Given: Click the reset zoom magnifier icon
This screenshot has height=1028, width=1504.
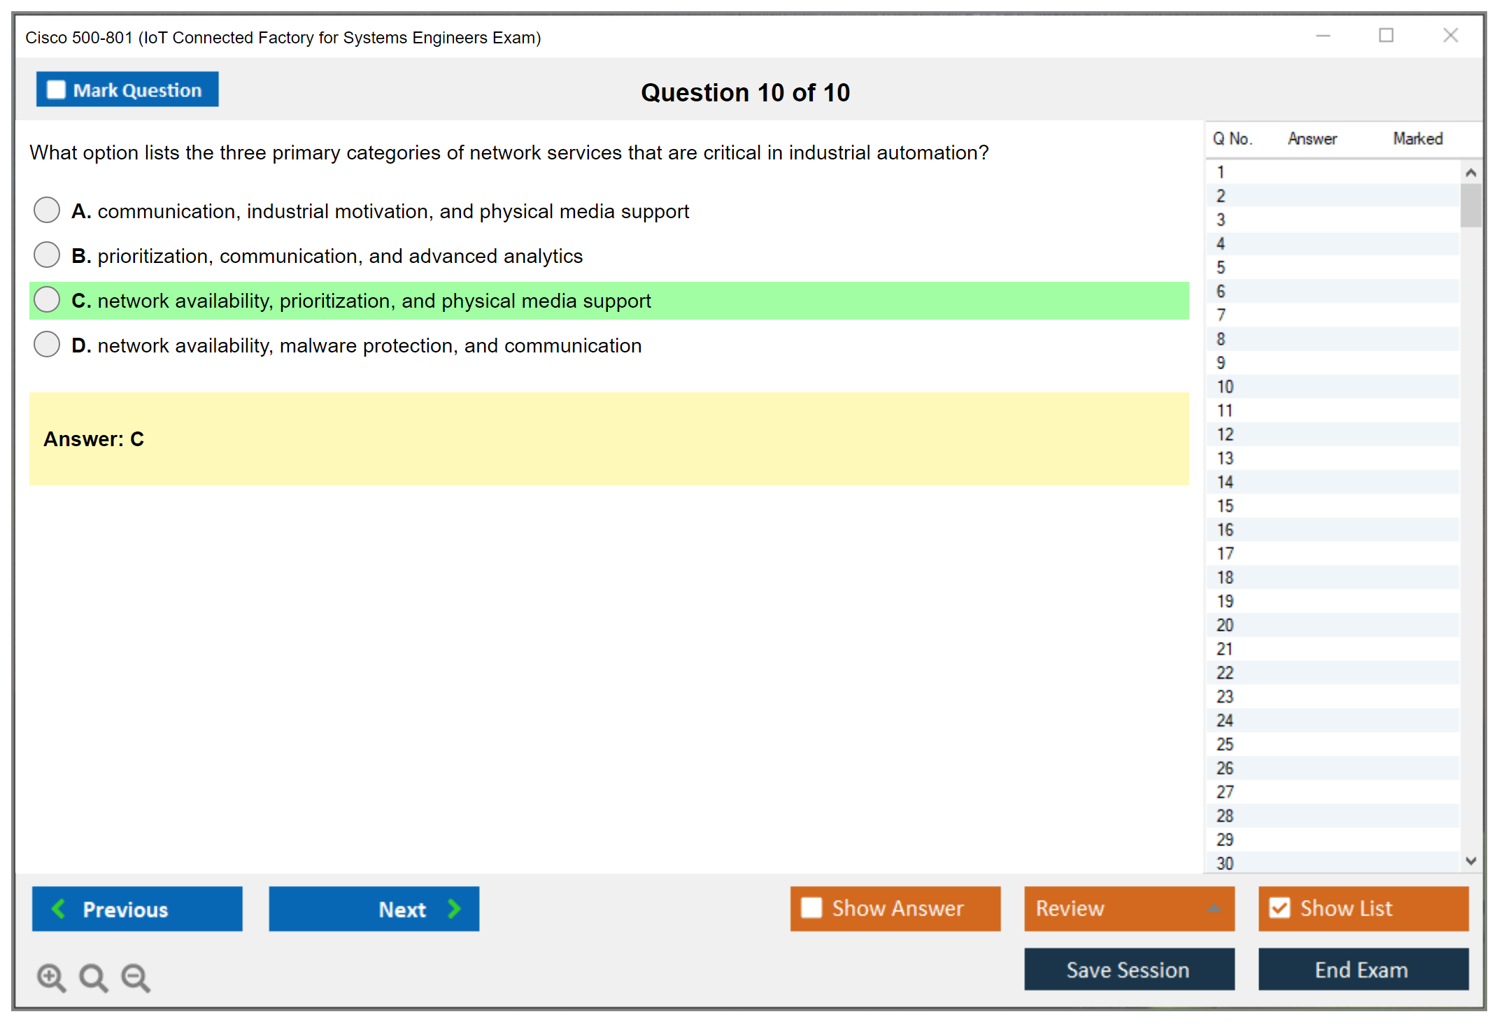Looking at the screenshot, I should click(93, 977).
